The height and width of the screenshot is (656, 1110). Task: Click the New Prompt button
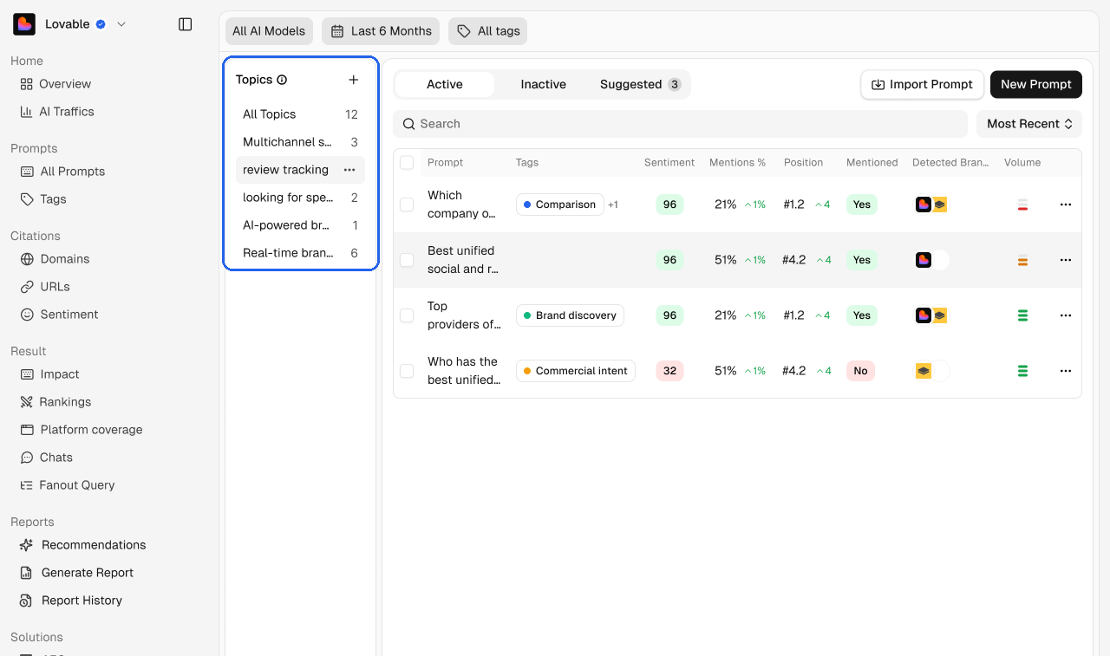pos(1036,84)
